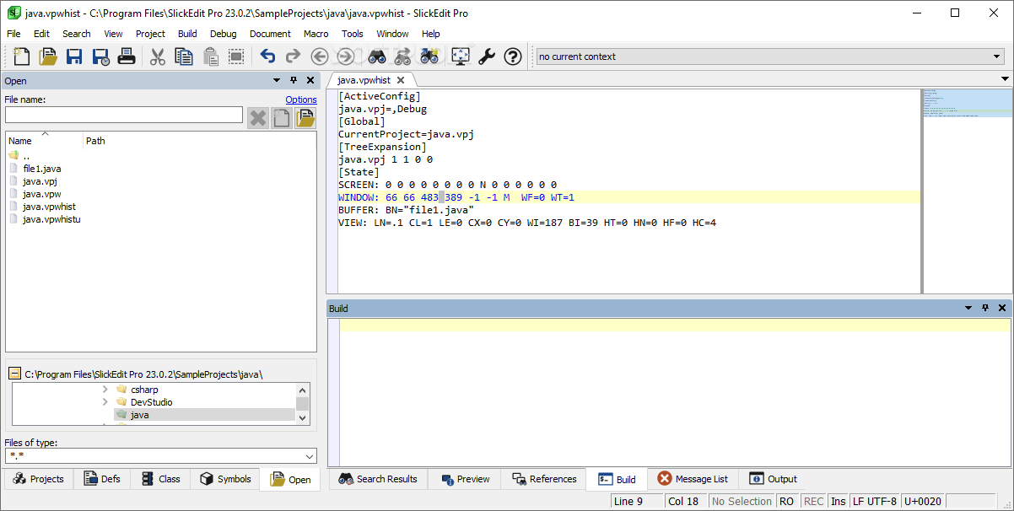Toggle Ins insert mode in status bar
This screenshot has height=511, width=1014.
click(838, 502)
